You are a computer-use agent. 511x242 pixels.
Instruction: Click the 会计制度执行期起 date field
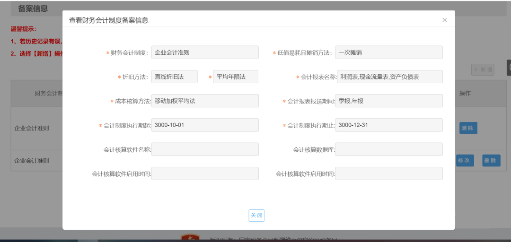205,125
